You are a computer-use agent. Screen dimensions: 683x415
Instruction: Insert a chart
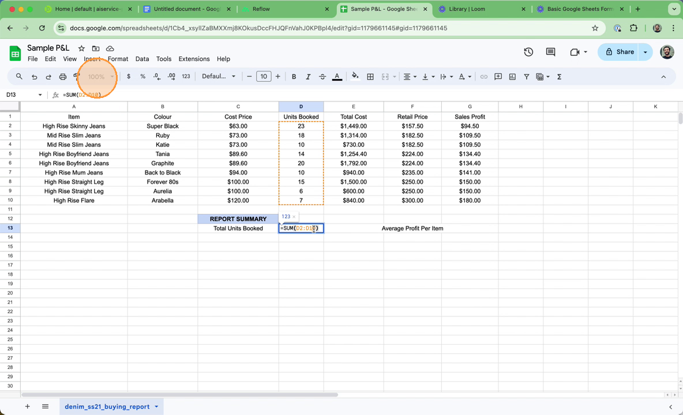pos(512,77)
